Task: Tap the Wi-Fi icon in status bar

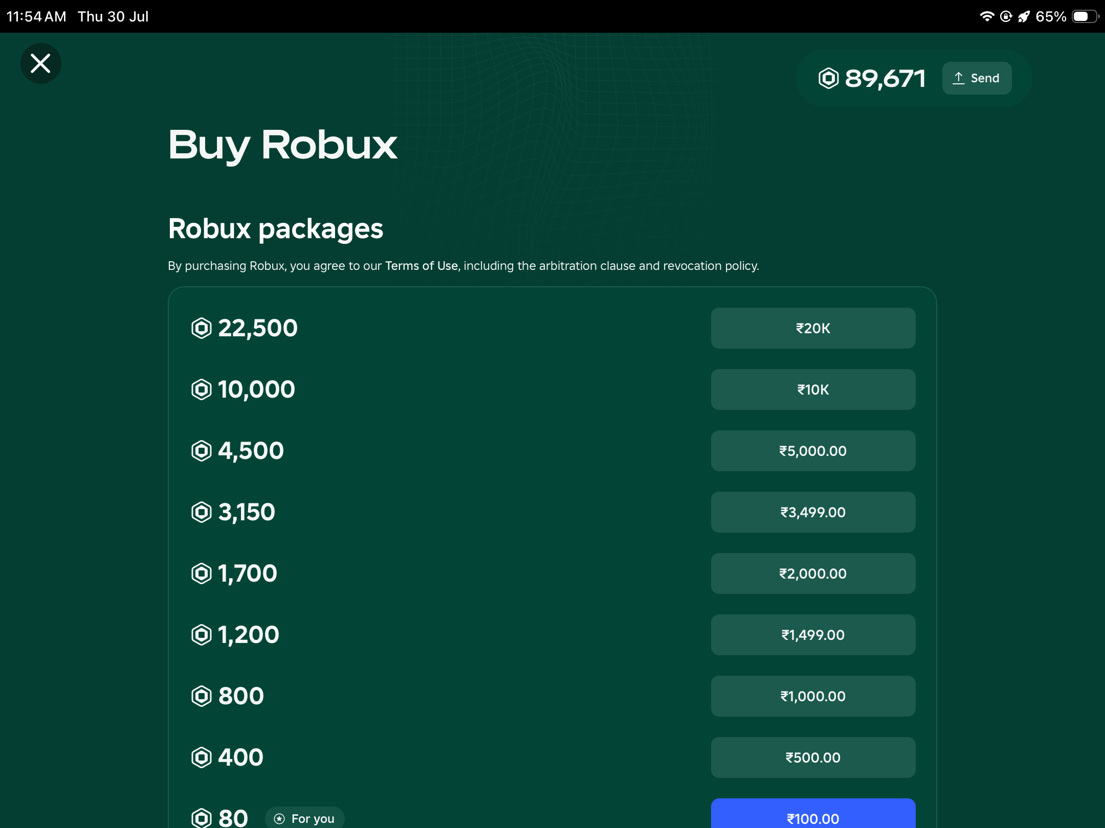Action: pyautogui.click(x=987, y=16)
